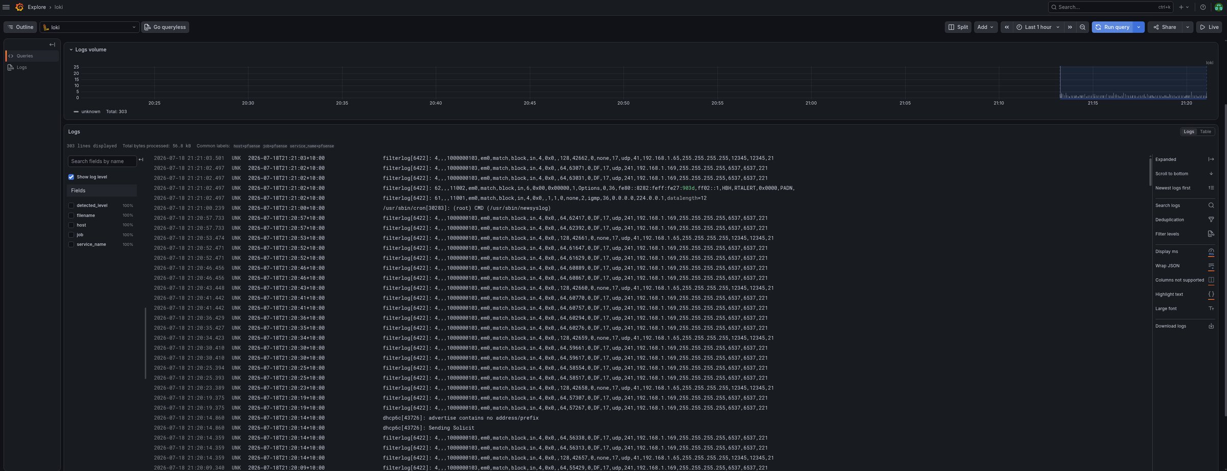Click the Columns not supported option

pos(1184,280)
